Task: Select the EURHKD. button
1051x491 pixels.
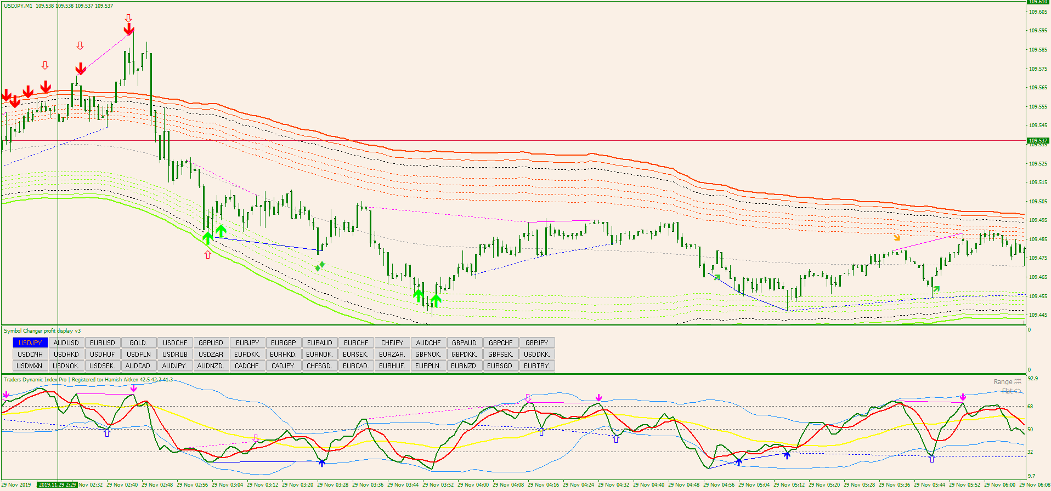Action: click(284, 354)
